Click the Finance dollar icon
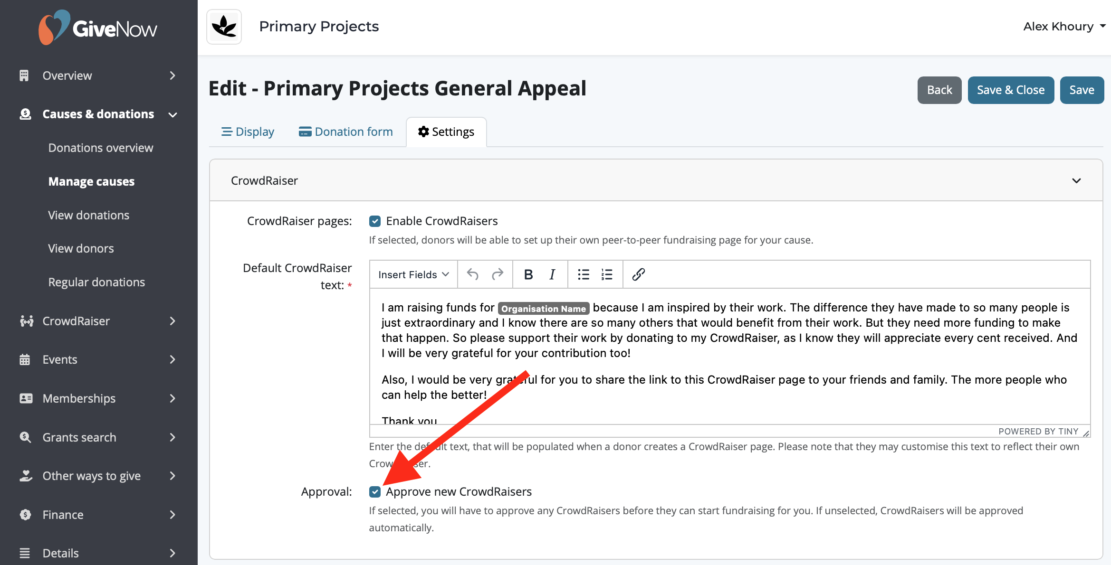Screen dimensions: 1111x565 pos(25,515)
